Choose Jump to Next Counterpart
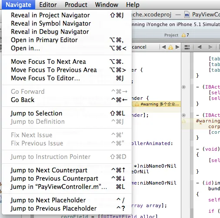The width and height of the screenshot is (220, 218). 67,170
